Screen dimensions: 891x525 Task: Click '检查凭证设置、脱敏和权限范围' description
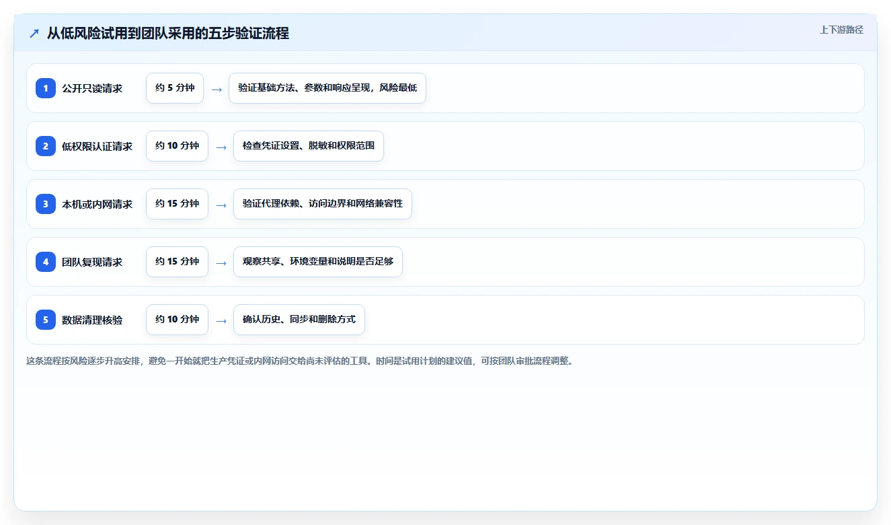click(309, 146)
